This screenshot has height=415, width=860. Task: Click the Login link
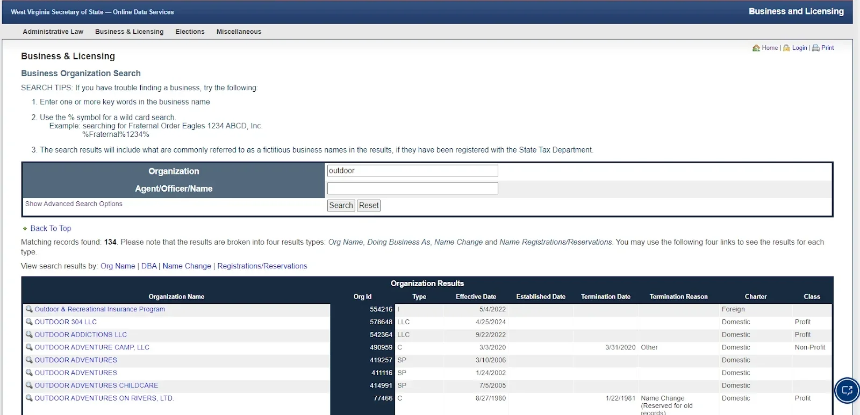(x=800, y=48)
